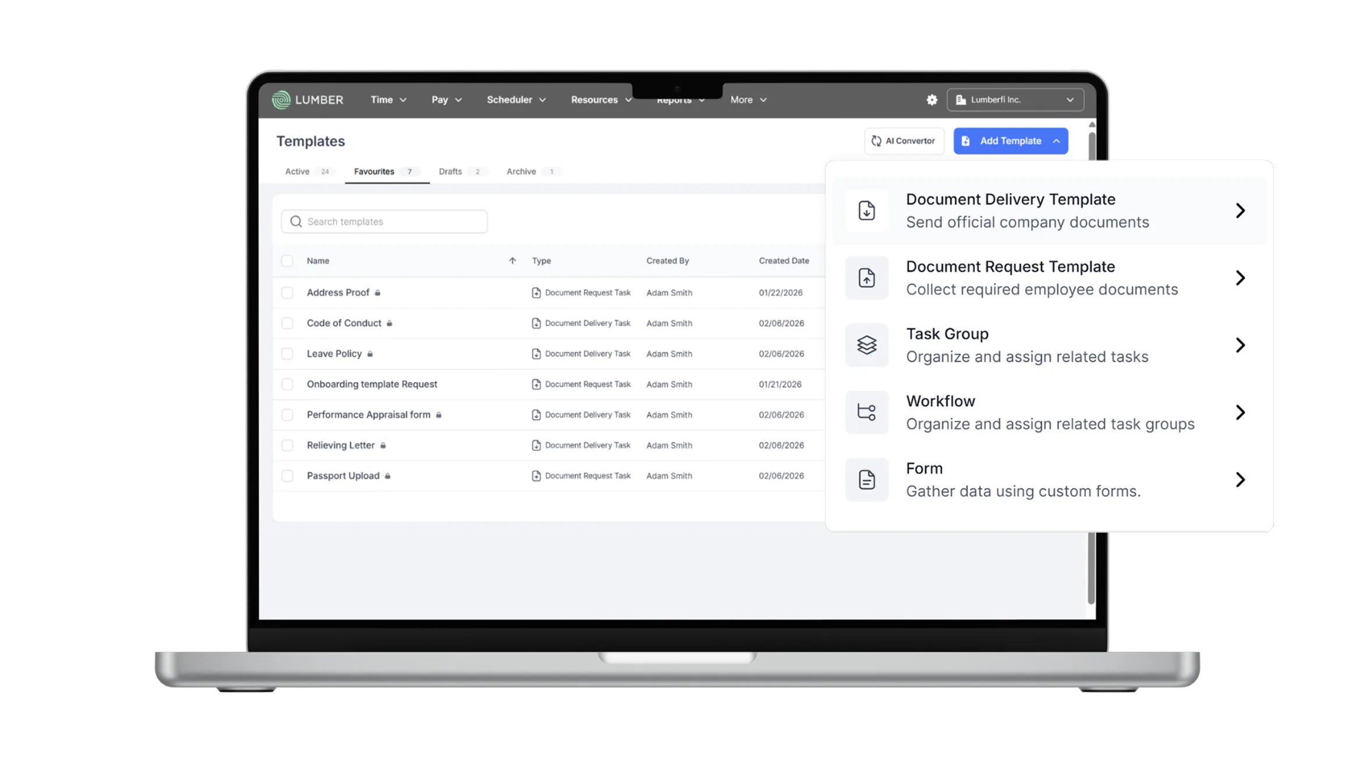Click the Document Delivery Template download icon
The height and width of the screenshot is (762, 1355).
point(867,210)
